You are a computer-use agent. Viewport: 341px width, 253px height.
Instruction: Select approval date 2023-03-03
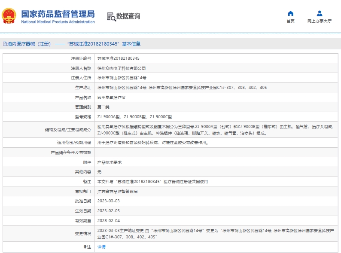[109, 201]
